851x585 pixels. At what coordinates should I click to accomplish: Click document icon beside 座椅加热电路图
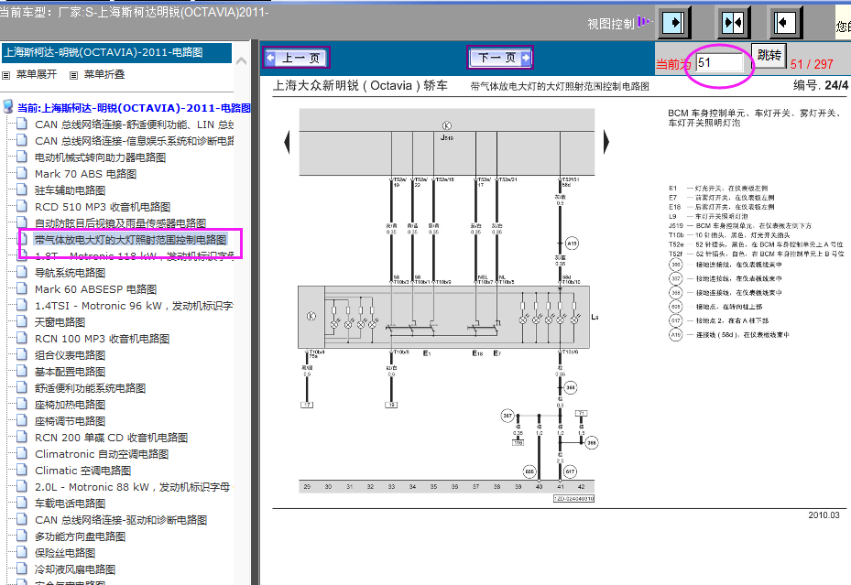point(22,404)
